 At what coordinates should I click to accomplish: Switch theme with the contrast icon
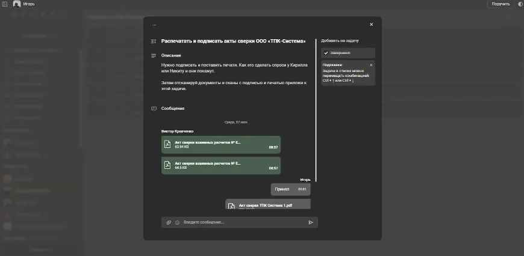click(520, 4)
